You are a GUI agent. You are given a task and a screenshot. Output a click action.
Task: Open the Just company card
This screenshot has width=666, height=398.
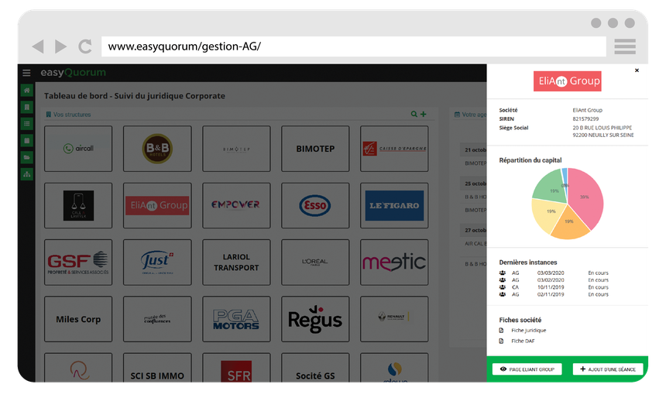(x=157, y=262)
